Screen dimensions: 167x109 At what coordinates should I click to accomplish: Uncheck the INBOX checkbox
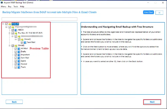click(13, 30)
